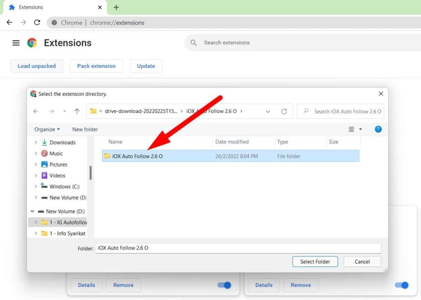This screenshot has height=300, width=421.
Task: Refresh the folder dialog listing
Action: 284,111
